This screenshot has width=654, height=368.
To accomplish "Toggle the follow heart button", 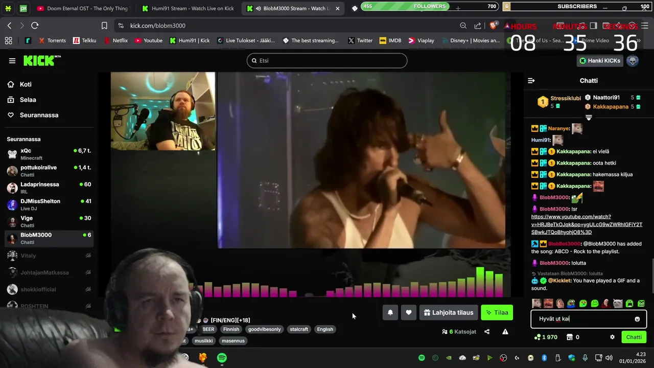I will point(409,312).
